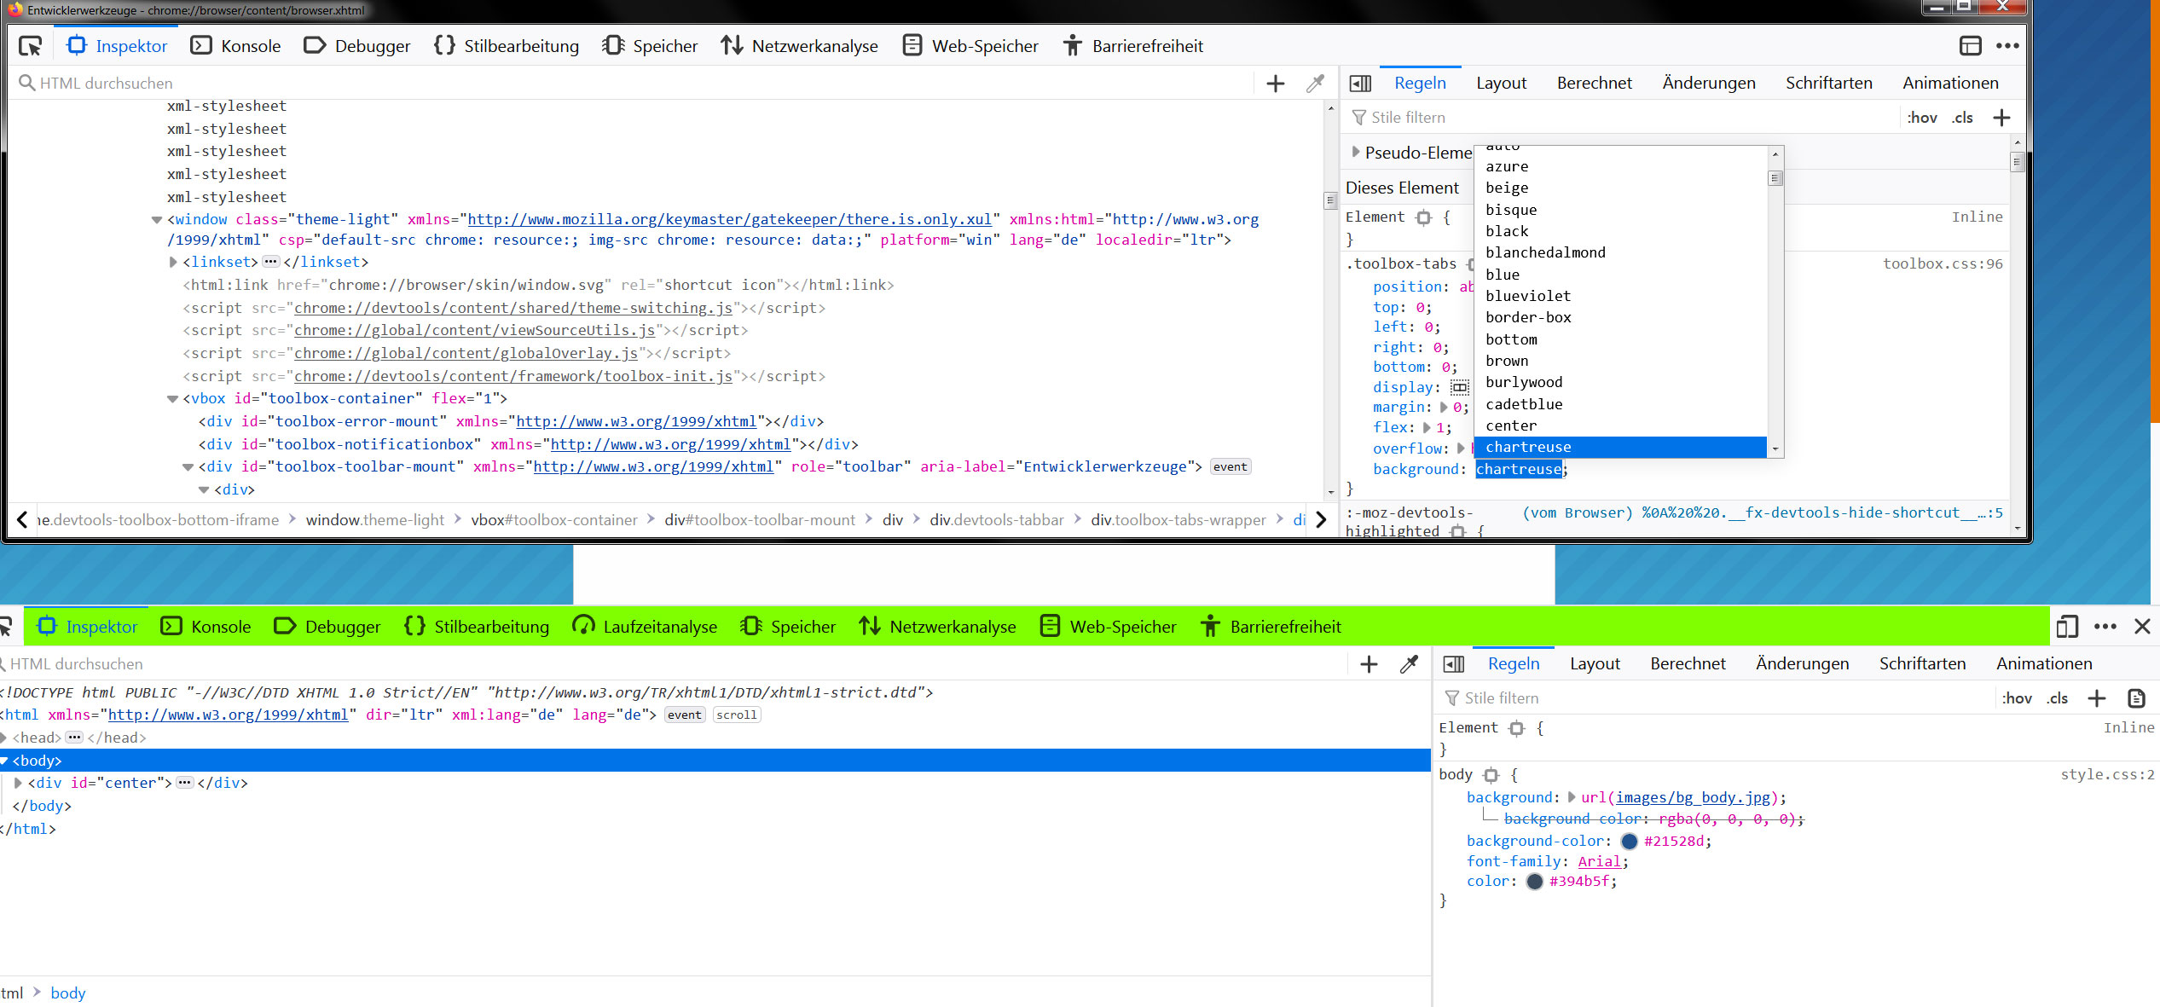Click the #21528d background-color swatch
Viewport: 2160px width, 1007px height.
[1629, 842]
